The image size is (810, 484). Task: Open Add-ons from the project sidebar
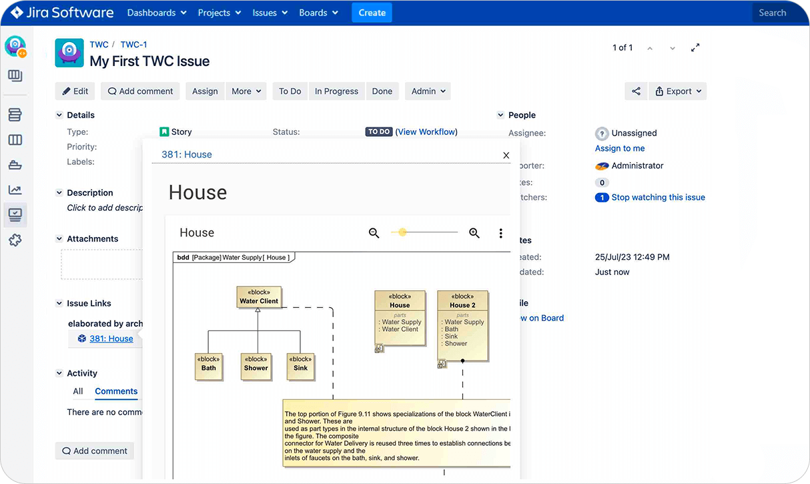point(16,240)
